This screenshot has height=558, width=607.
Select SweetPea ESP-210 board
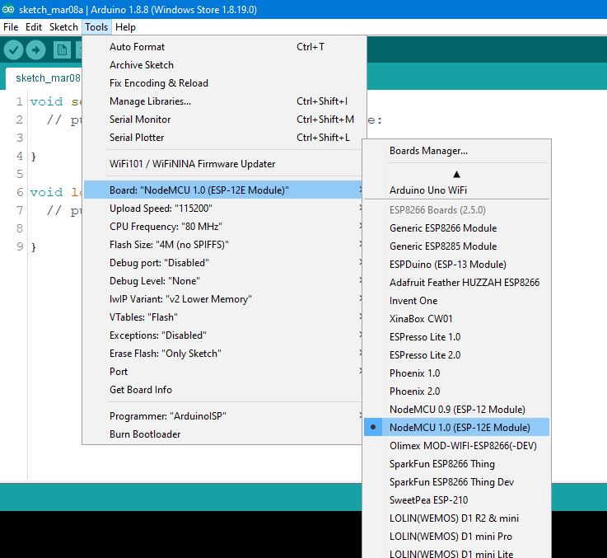[x=457, y=500]
